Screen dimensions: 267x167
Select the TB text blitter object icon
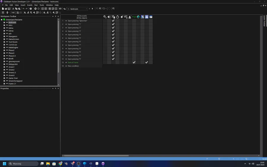click(x=142, y=17)
